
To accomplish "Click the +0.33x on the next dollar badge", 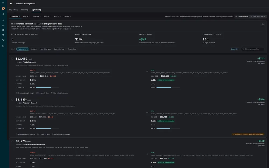I will pos(166,121).
